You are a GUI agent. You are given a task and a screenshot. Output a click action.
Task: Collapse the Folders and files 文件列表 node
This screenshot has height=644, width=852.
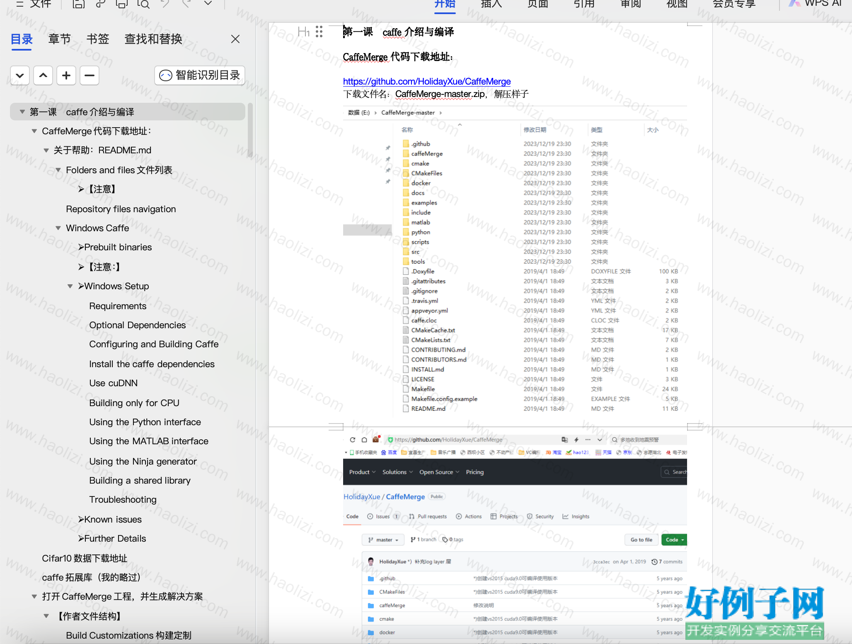58,170
